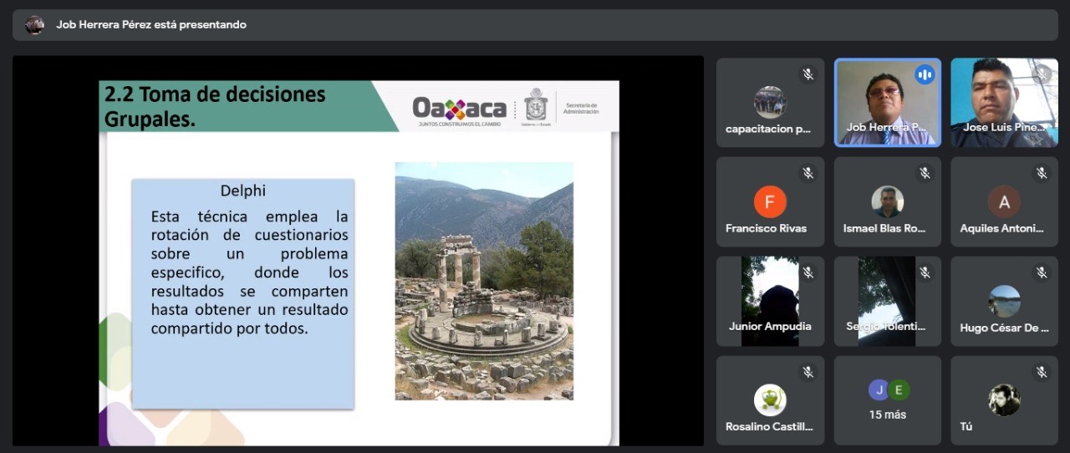Click the muted mic icon on the 15 más tile
Image resolution: width=1070 pixels, height=453 pixels.
(x=925, y=372)
